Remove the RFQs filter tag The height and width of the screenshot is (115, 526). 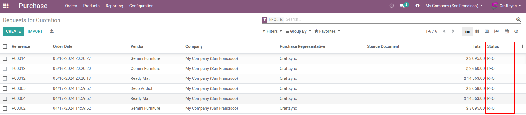(x=281, y=20)
